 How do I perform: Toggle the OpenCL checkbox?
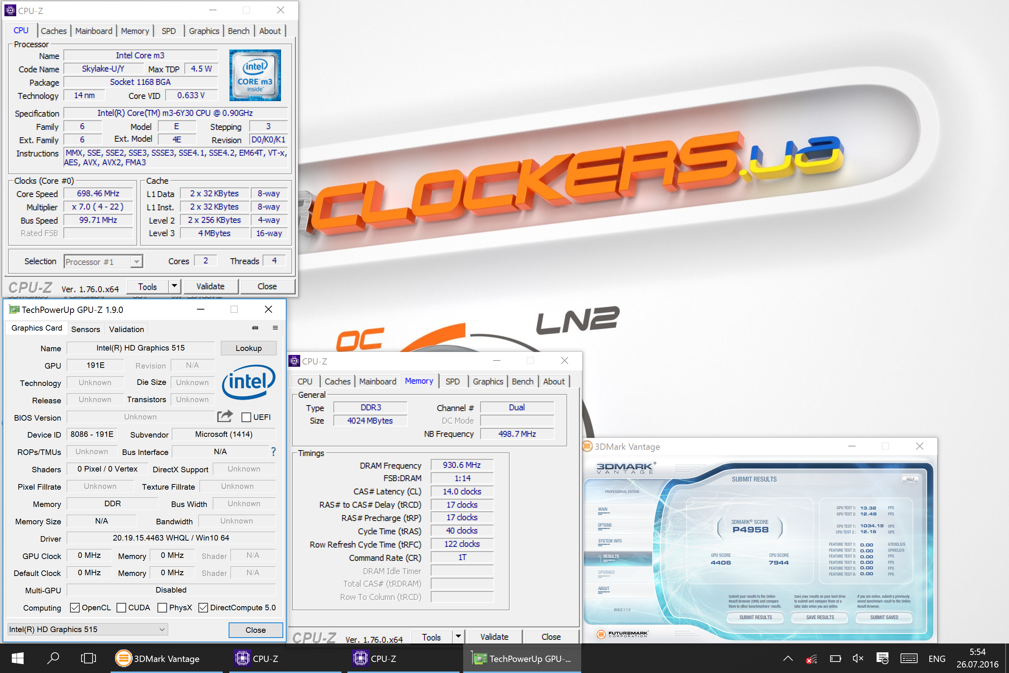coord(74,607)
